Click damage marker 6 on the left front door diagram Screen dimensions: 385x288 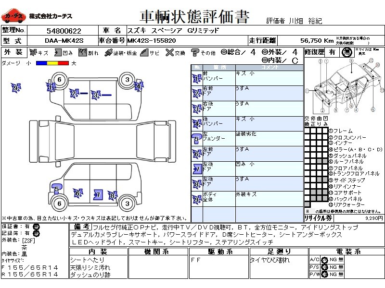[78, 193]
